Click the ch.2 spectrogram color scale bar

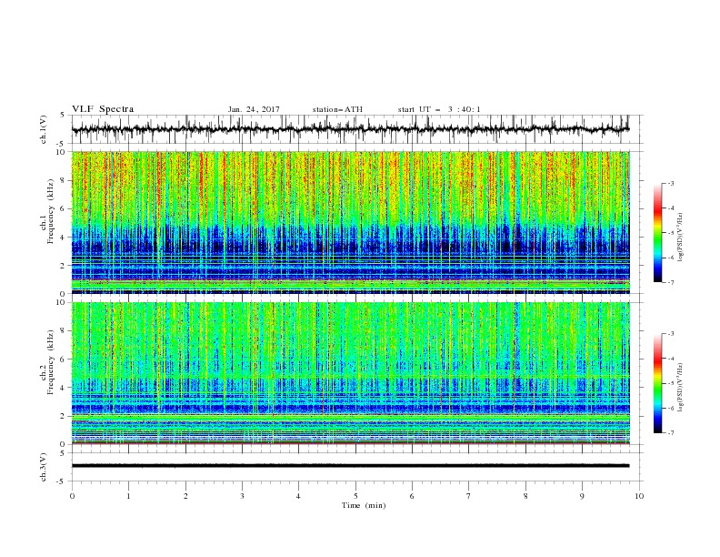pyautogui.click(x=657, y=383)
